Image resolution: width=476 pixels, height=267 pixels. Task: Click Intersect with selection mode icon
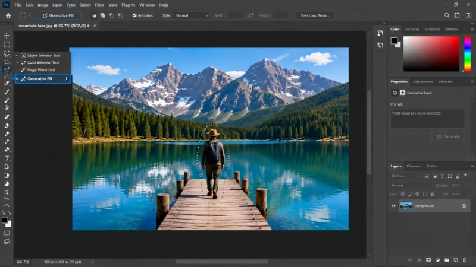click(x=120, y=15)
